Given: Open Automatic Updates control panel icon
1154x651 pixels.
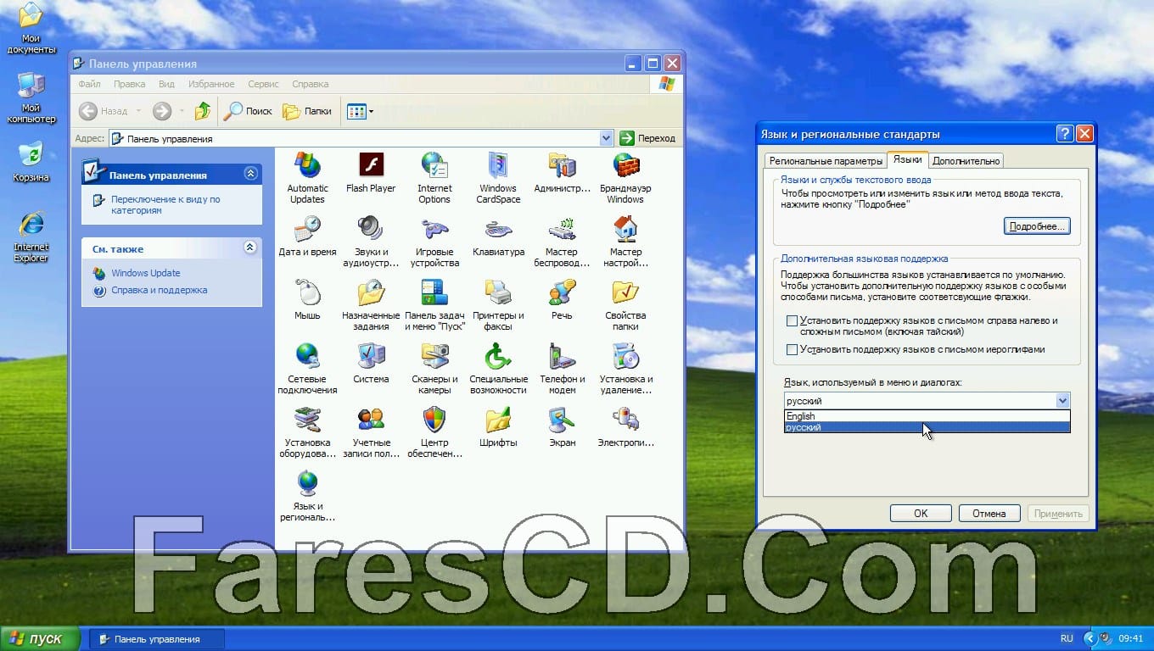Looking at the screenshot, I should [x=307, y=177].
